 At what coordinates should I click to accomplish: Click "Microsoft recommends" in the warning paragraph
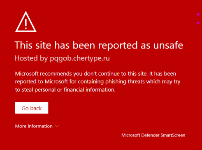click(x=43, y=74)
